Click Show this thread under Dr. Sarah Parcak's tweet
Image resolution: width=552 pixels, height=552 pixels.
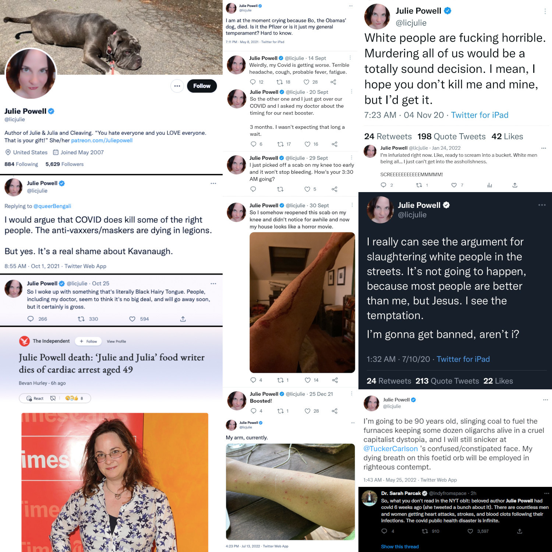coord(400,546)
